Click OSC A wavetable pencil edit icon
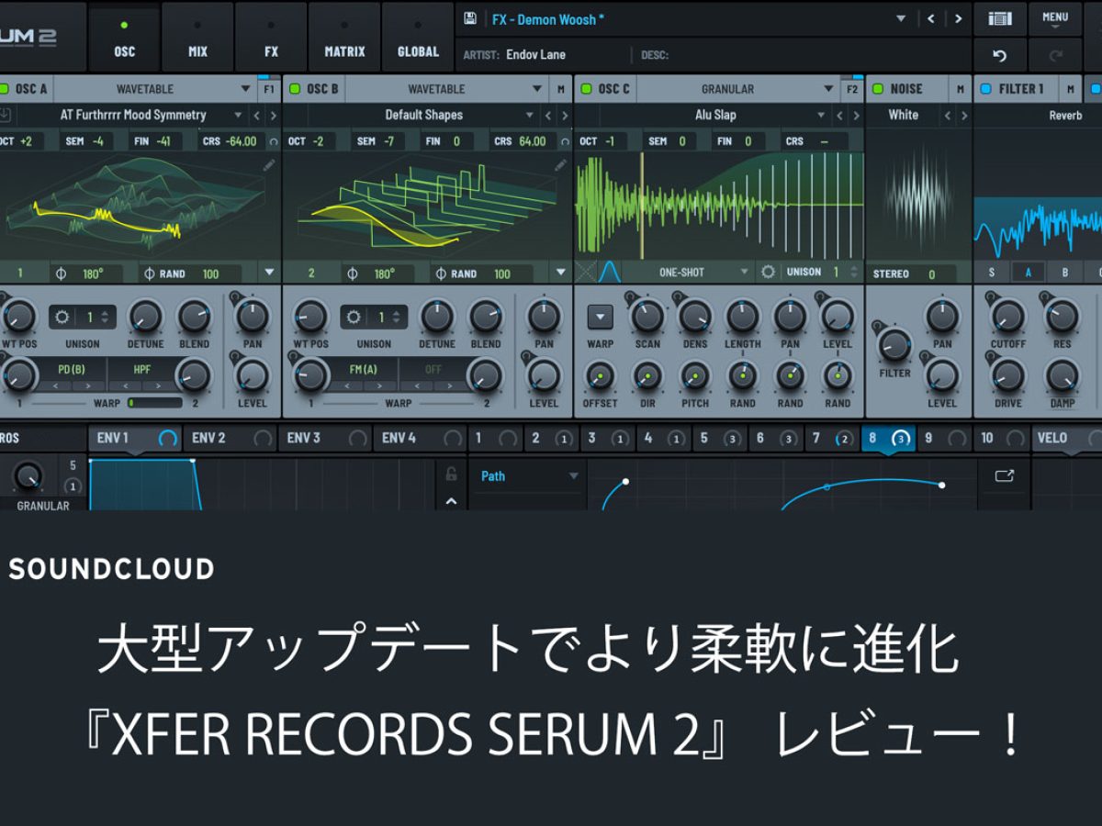 (x=268, y=165)
